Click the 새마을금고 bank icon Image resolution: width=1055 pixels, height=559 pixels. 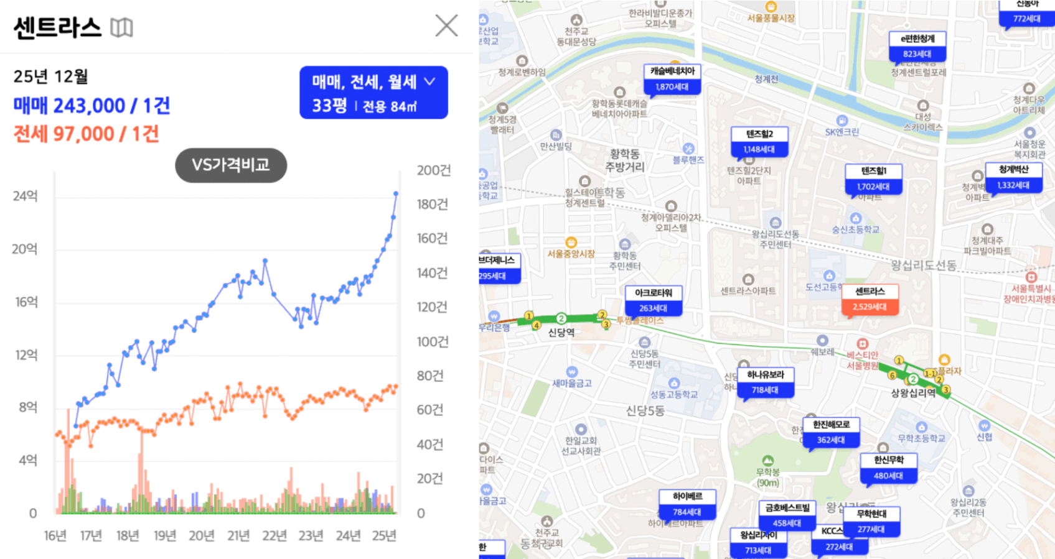(572, 372)
